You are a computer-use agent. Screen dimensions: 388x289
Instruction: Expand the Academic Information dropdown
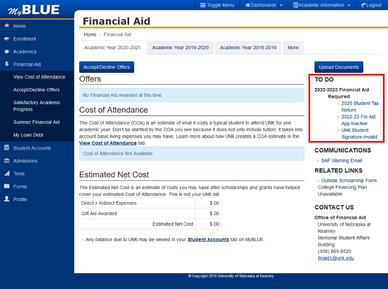[x=322, y=5]
